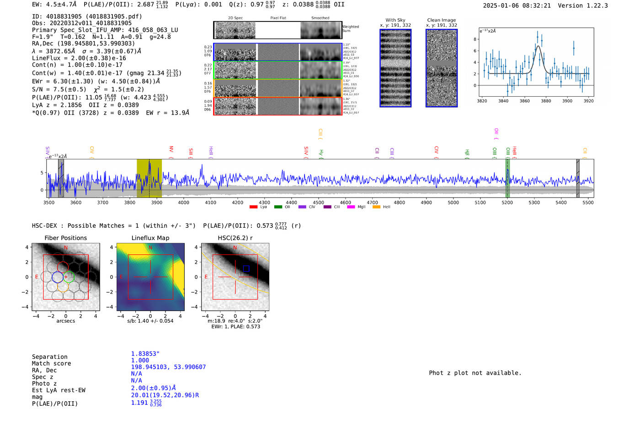Click the Obs 20220312v011_4018831905 line
The image size is (640, 435).
coord(82,23)
